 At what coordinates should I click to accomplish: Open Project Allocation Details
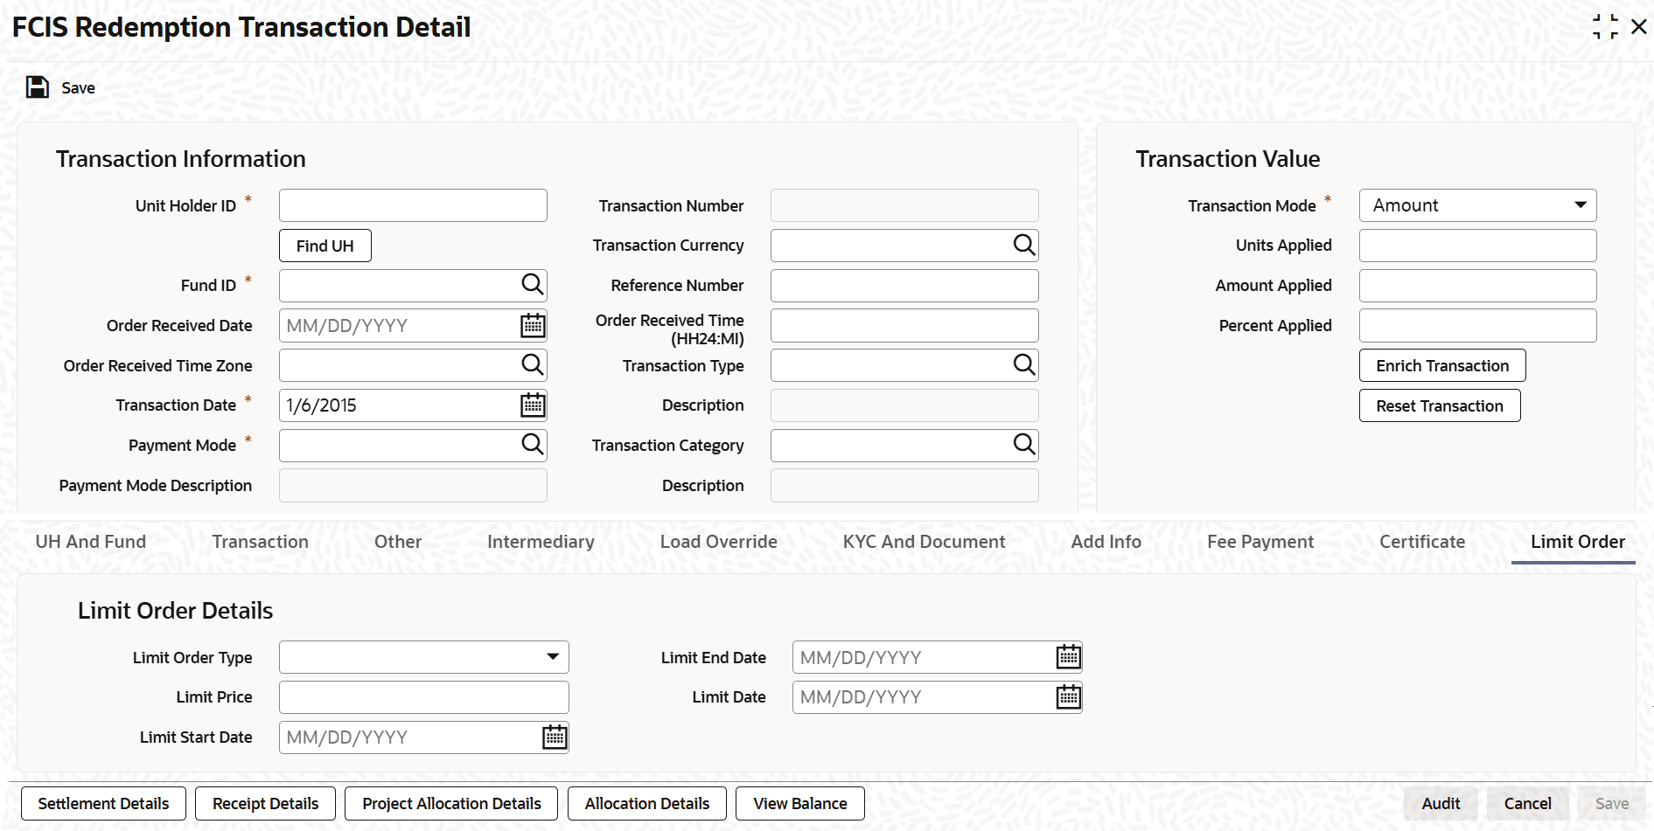[451, 803]
